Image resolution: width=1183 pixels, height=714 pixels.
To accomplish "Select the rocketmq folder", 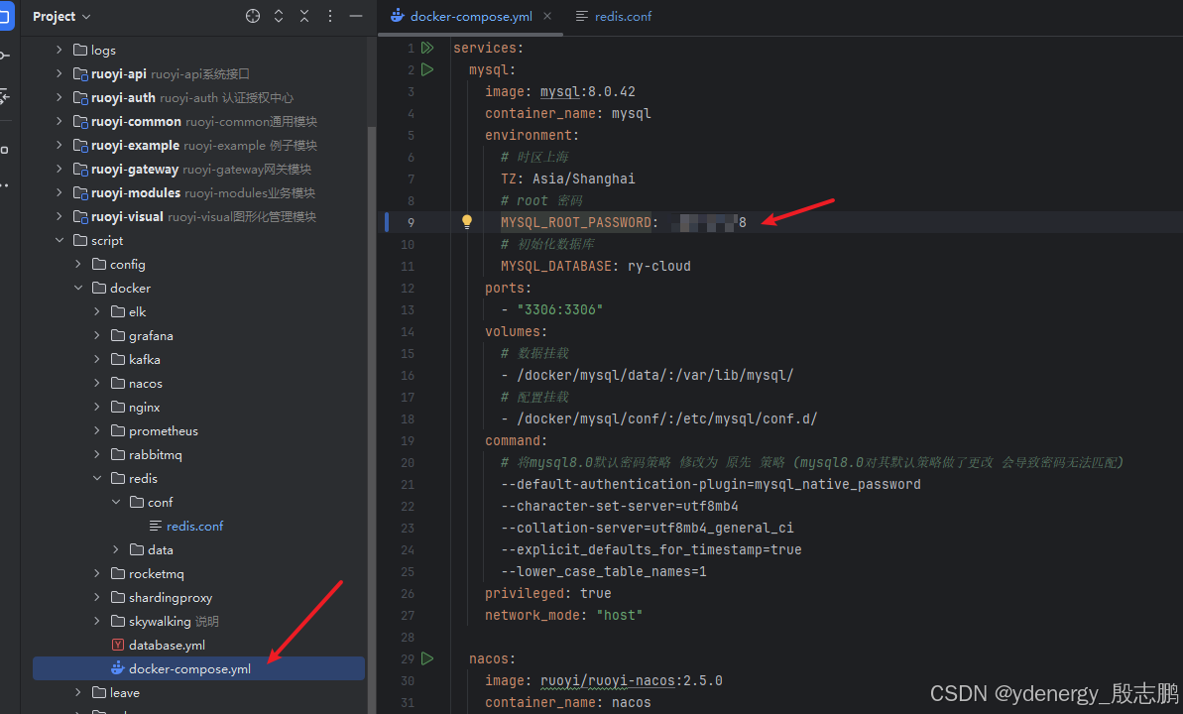I will tap(147, 573).
